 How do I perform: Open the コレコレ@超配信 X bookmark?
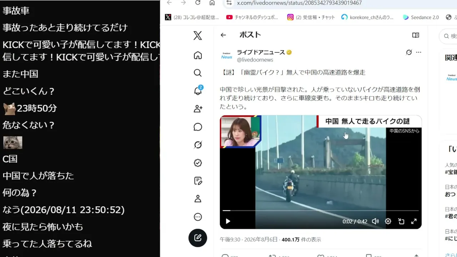point(192,17)
